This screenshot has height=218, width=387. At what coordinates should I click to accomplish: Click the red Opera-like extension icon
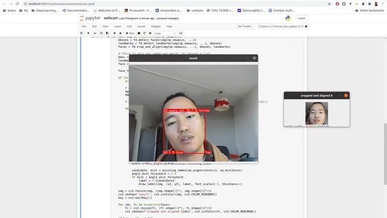click(337, 4)
